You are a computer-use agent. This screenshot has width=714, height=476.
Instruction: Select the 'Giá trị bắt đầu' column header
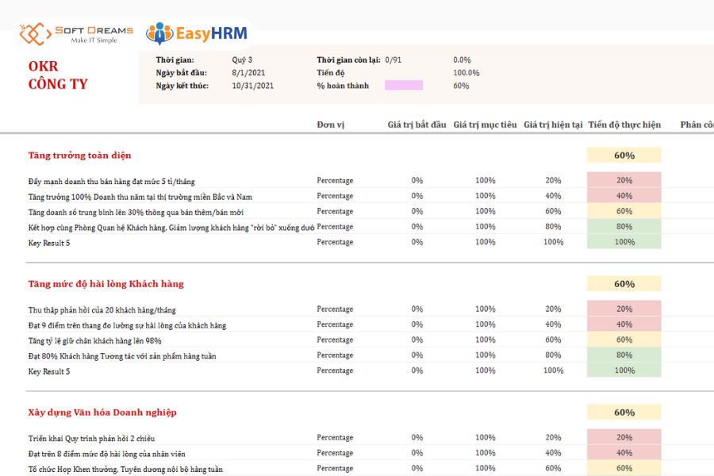[416, 125]
